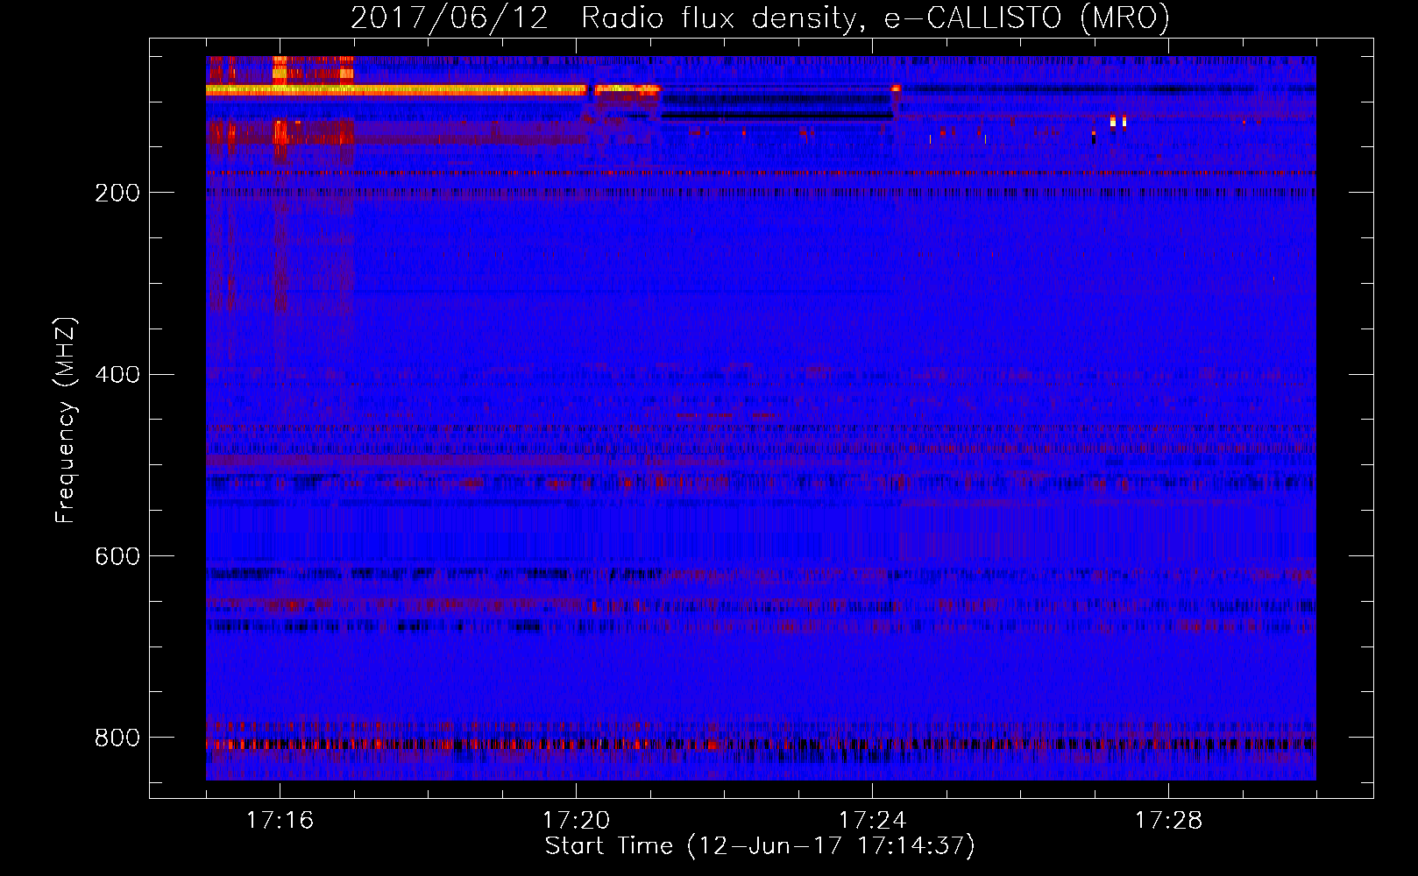This screenshot has height=876, width=1418.
Task: Click the 400 frequency tick label
Action: tap(117, 375)
